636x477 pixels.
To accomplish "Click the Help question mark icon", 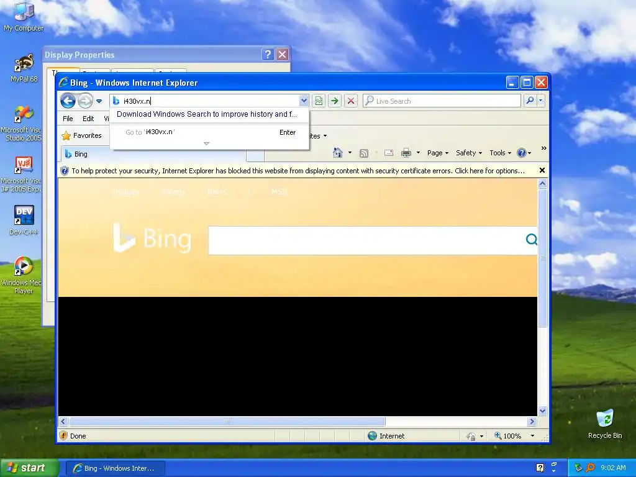I will coord(521,153).
